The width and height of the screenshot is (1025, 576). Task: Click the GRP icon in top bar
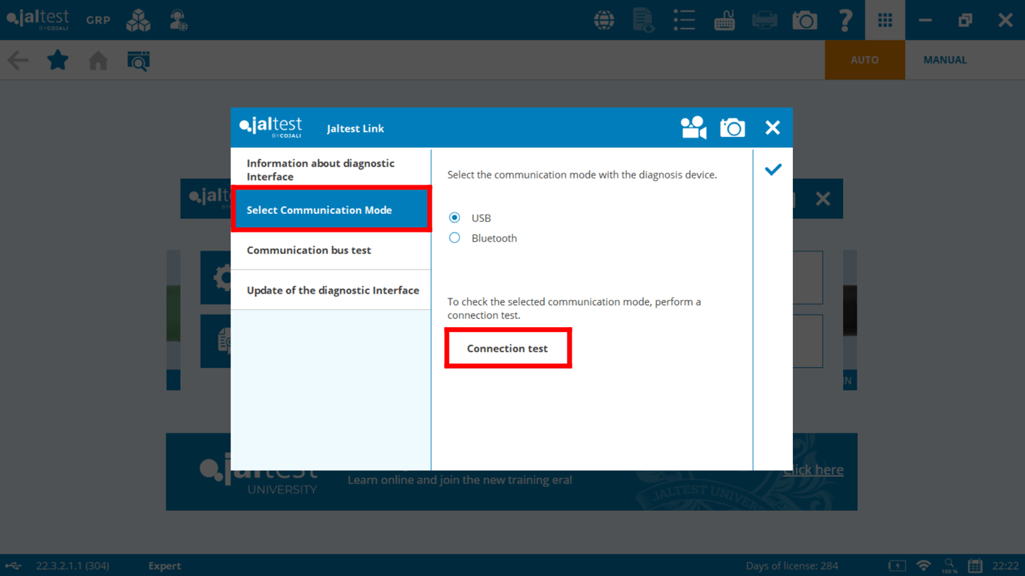pos(99,20)
